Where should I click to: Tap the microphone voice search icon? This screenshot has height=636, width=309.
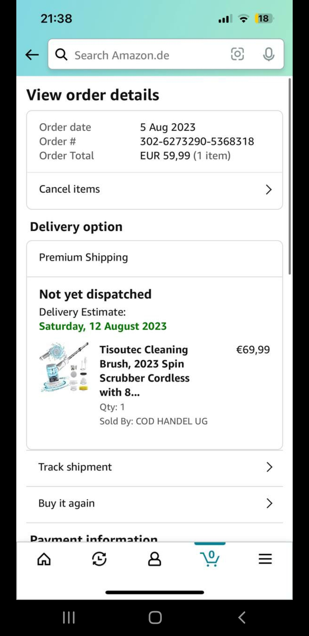pos(268,54)
